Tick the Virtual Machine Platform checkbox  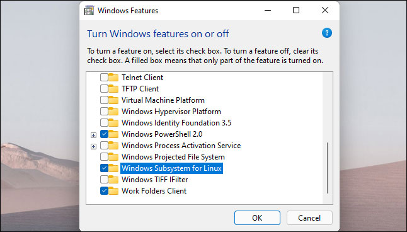[104, 100]
